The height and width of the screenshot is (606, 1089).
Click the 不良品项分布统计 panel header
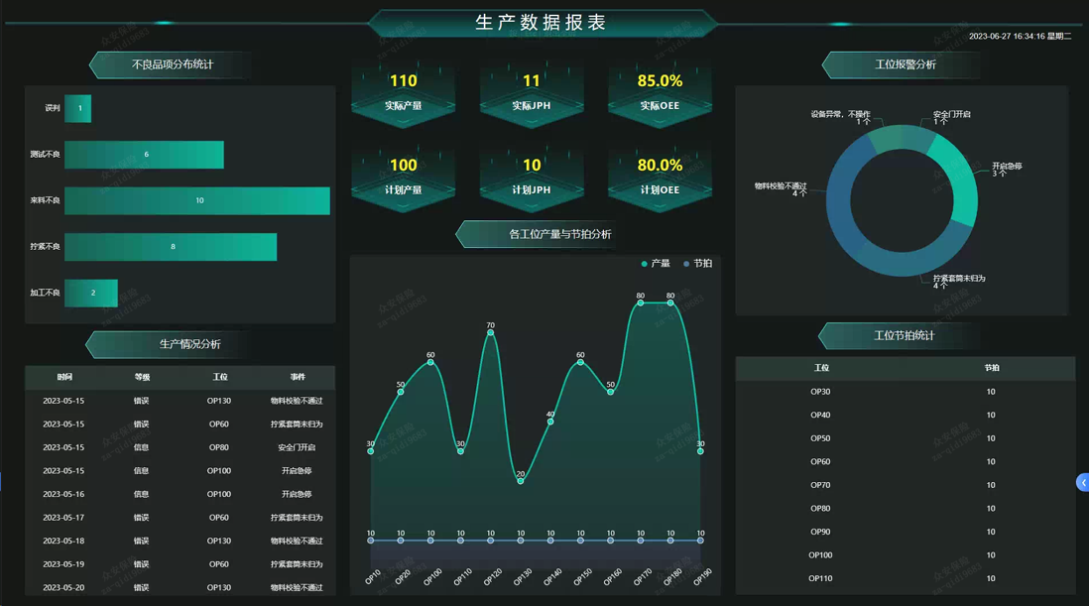[x=173, y=64]
